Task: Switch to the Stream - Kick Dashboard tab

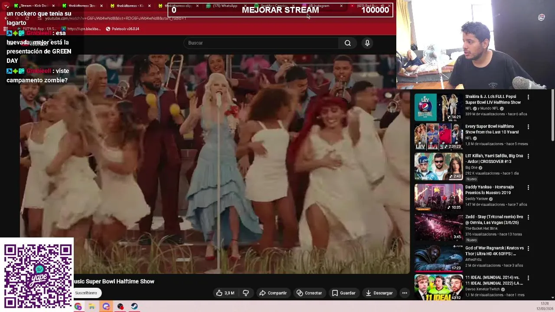Action: (35, 6)
